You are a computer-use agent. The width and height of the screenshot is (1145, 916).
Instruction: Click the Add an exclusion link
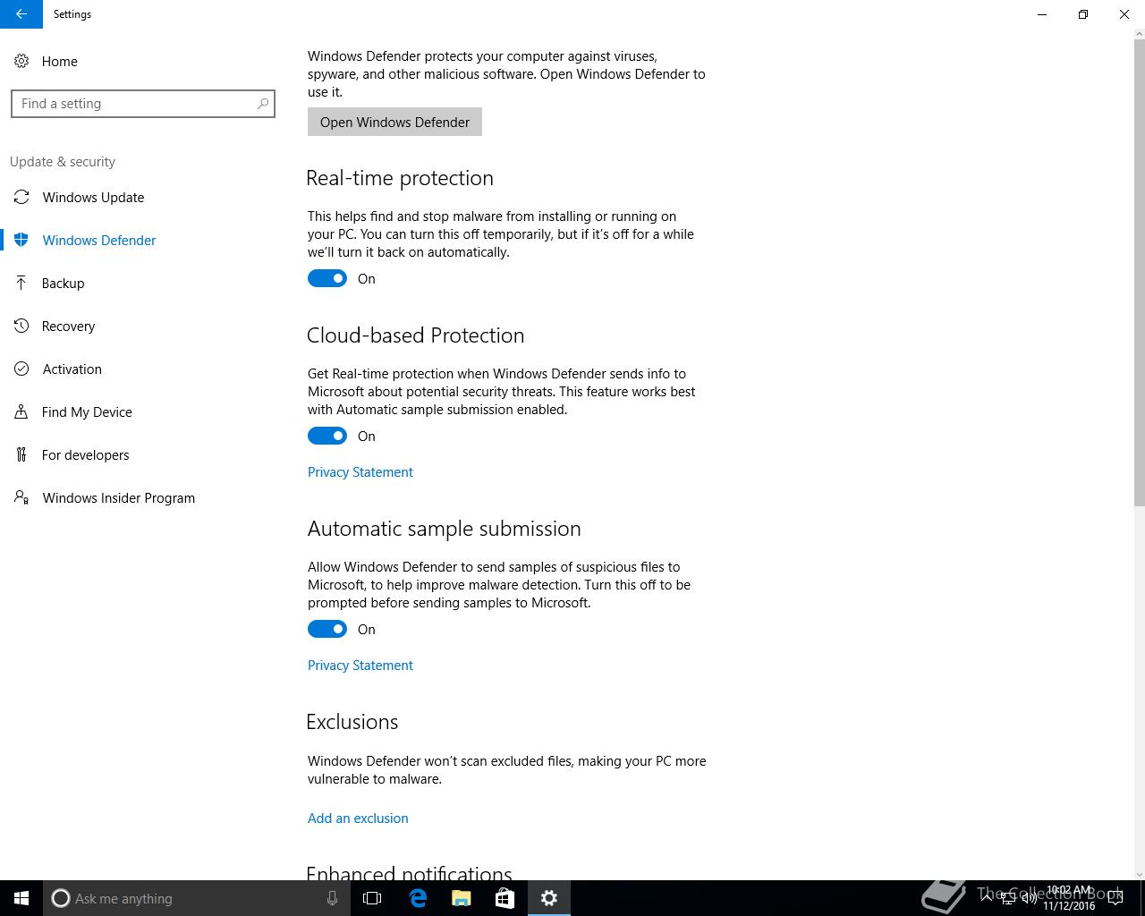pyautogui.click(x=358, y=818)
